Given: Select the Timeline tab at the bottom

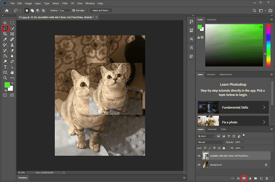Looking at the screenshot, I should [23, 178].
